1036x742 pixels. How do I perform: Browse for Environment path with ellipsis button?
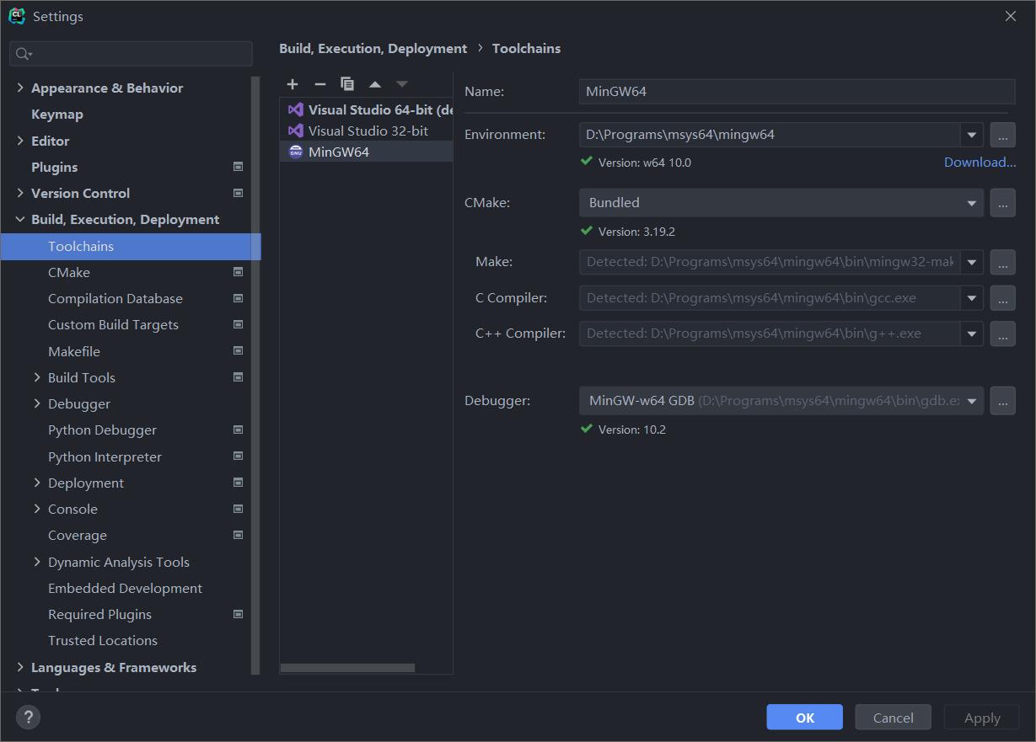[x=1002, y=135]
